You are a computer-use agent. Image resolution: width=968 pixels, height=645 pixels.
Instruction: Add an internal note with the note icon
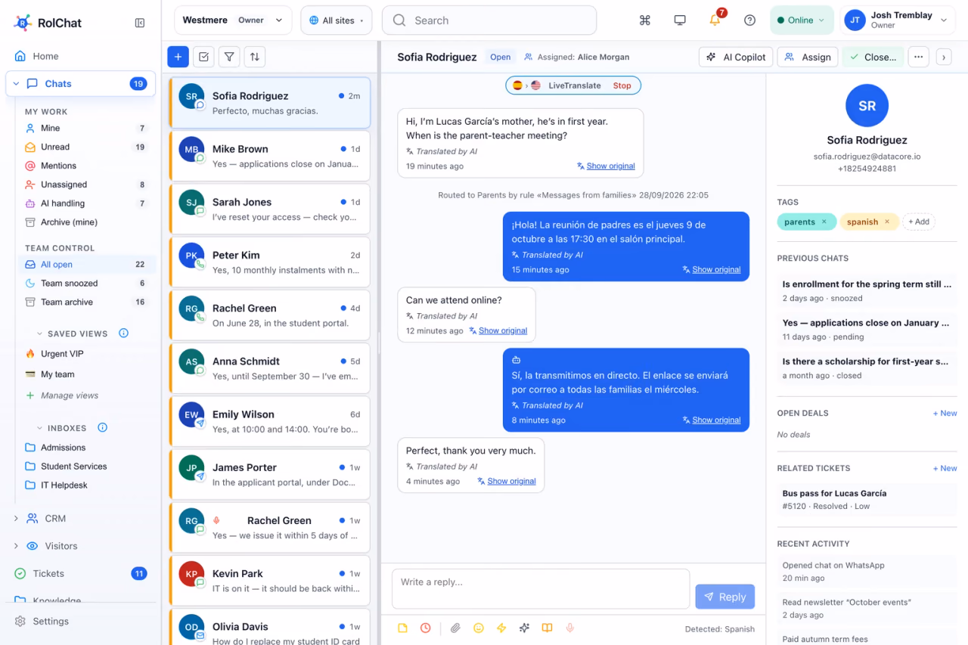(x=403, y=628)
